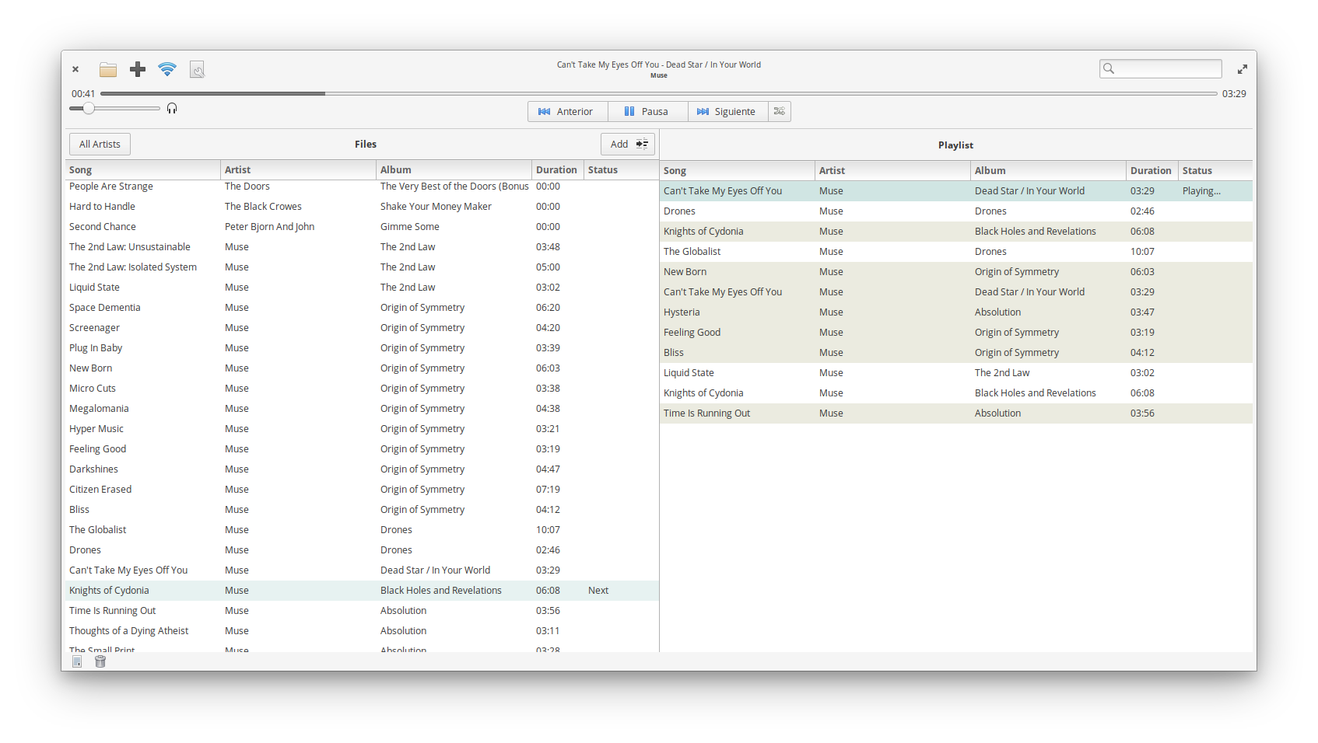Select Hysteria in Playlist
The height and width of the screenshot is (743, 1318).
point(956,312)
